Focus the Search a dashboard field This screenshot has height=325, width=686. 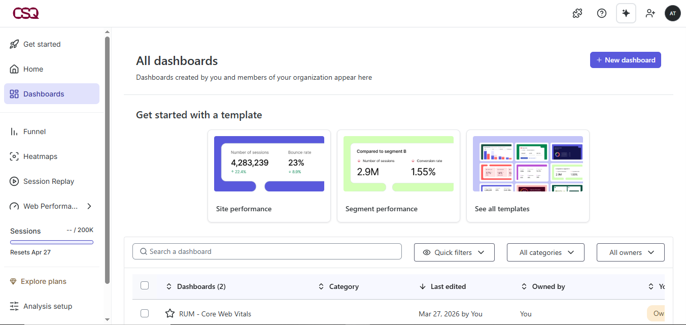click(x=267, y=251)
